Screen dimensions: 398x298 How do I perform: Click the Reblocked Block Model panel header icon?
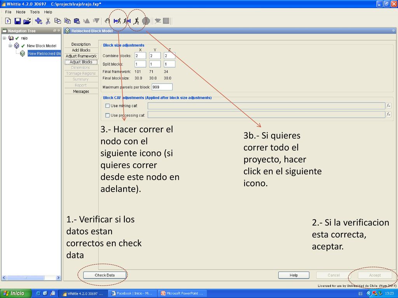(x=67, y=31)
